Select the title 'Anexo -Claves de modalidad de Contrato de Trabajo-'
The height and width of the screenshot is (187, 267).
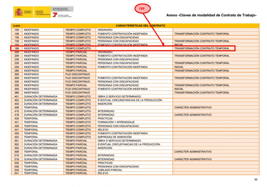pyautogui.click(x=211, y=15)
